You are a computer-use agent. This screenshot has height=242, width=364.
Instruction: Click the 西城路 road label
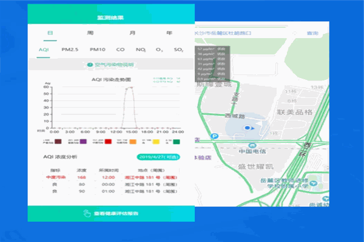(x=235, y=116)
